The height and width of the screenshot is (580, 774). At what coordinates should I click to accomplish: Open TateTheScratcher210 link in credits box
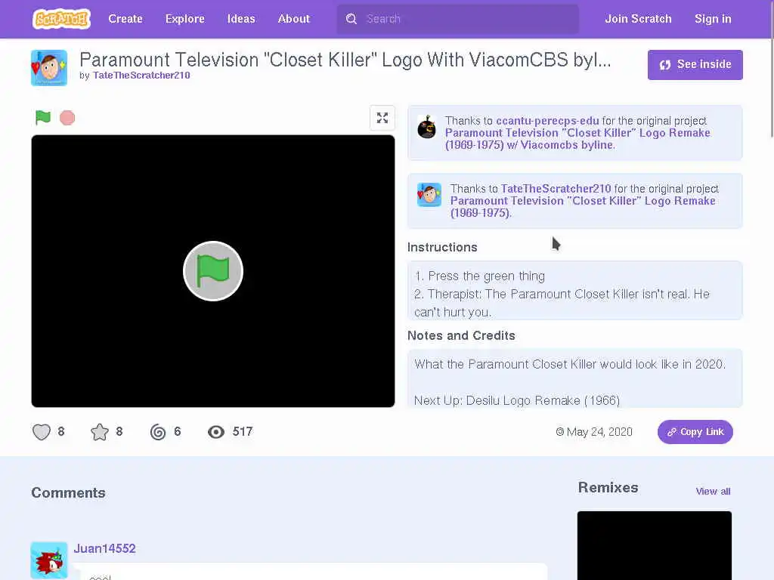(556, 189)
